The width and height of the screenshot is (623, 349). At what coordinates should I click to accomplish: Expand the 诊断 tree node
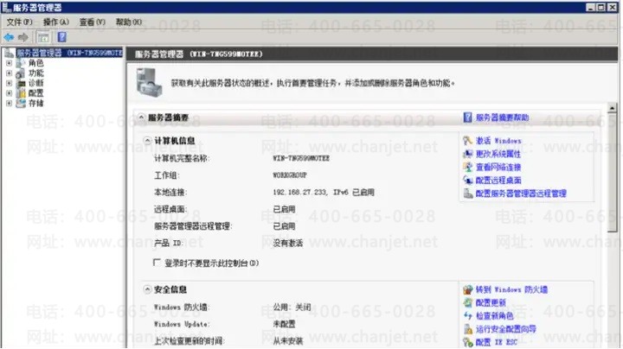tap(9, 83)
